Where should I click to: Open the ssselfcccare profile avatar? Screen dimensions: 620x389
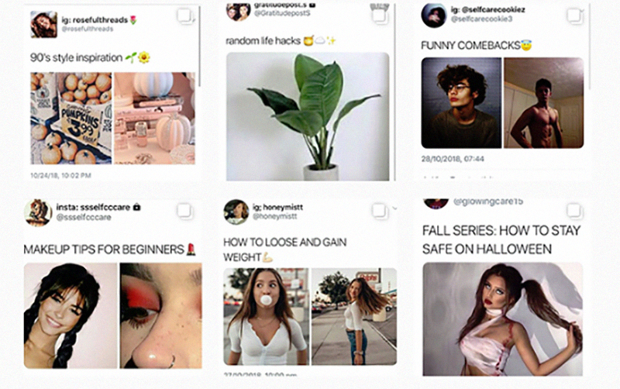pyautogui.click(x=37, y=212)
